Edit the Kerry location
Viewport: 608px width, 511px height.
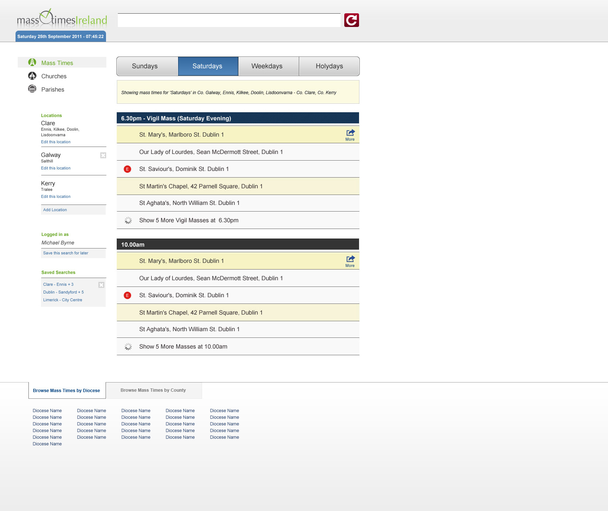click(x=56, y=196)
